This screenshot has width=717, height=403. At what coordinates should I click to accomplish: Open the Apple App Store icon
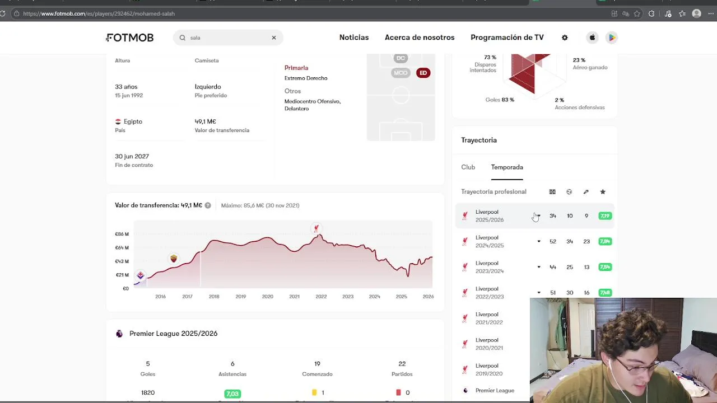point(592,38)
